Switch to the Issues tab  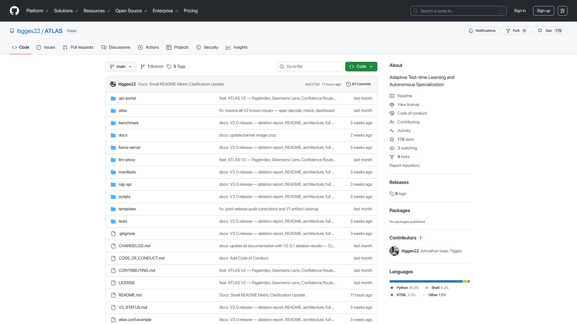[x=46, y=47]
